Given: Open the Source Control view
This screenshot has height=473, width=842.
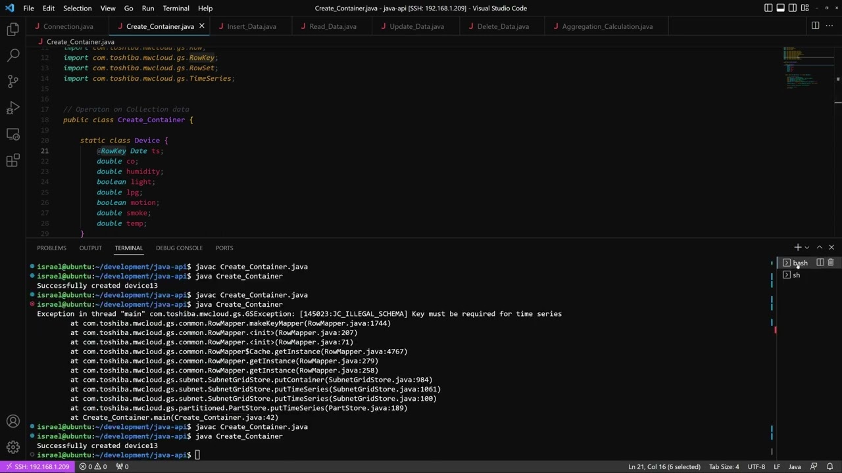Looking at the screenshot, I should click(x=12, y=82).
